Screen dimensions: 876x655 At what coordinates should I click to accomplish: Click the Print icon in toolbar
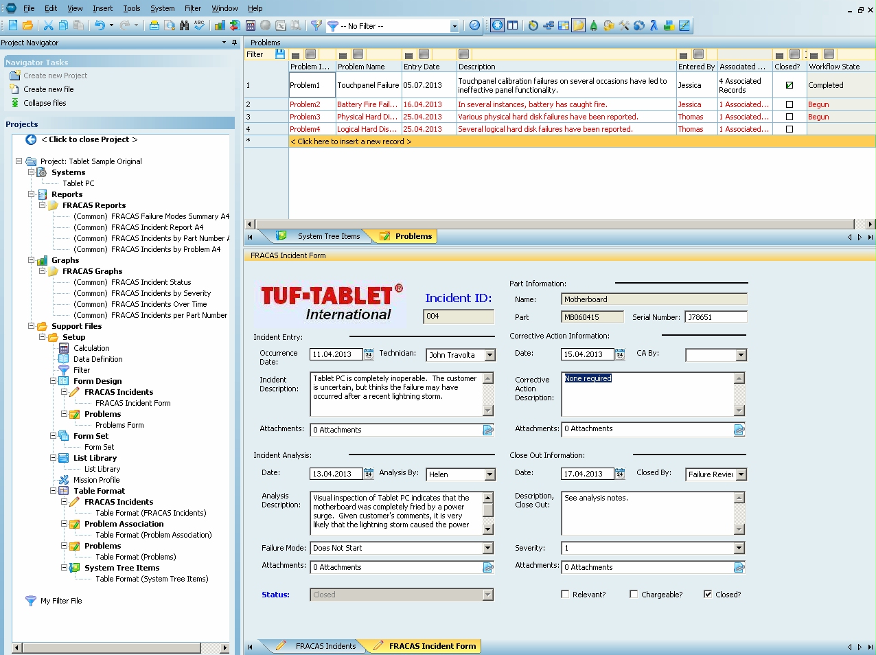pos(154,25)
